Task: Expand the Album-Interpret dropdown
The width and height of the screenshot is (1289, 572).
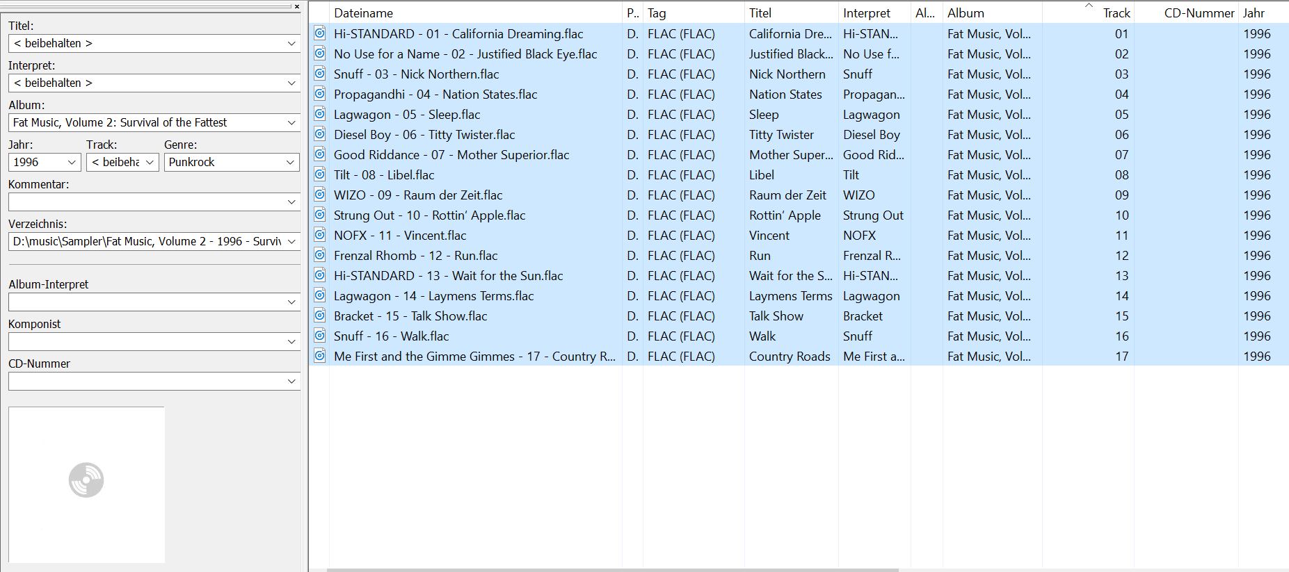Action: pos(291,302)
